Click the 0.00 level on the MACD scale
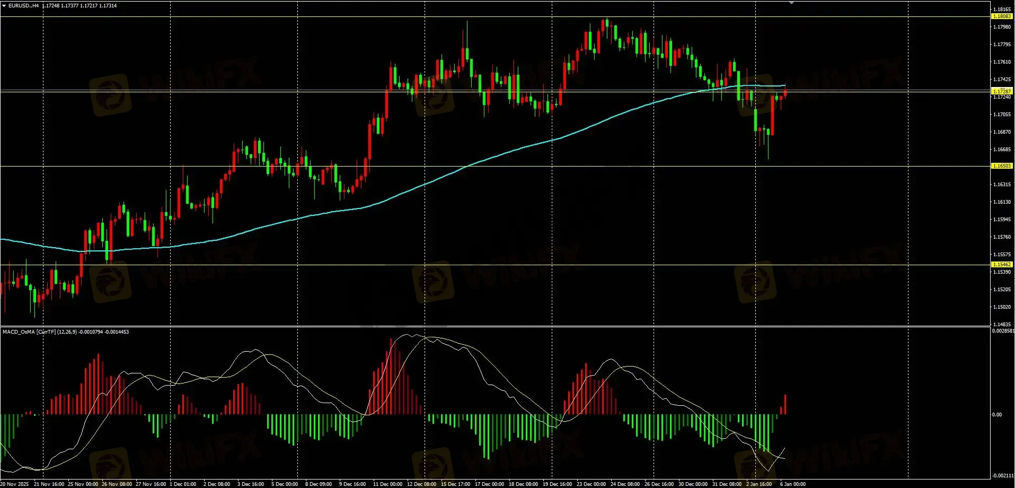Image resolution: width=1015 pixels, height=488 pixels. click(x=997, y=415)
